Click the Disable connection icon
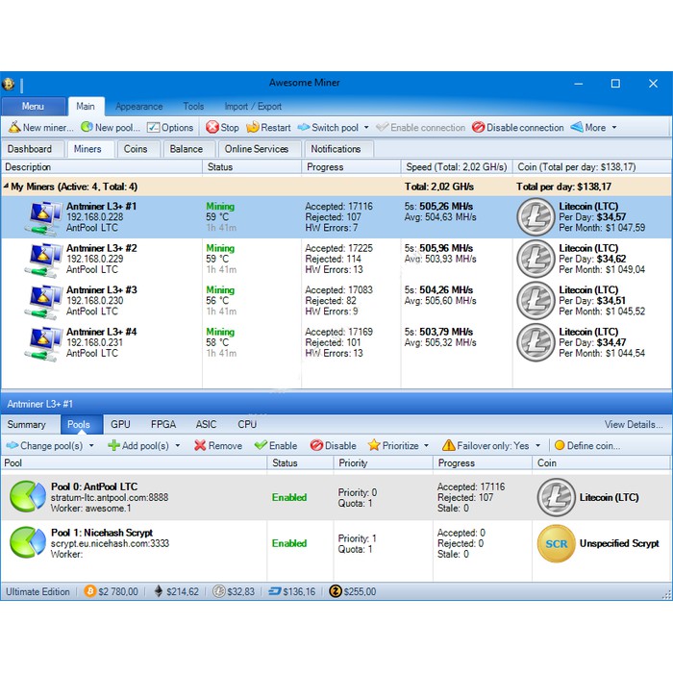 pos(478,128)
